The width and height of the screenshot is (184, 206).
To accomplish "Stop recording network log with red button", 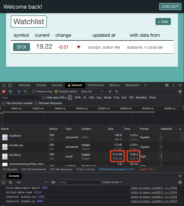I will [4, 92].
